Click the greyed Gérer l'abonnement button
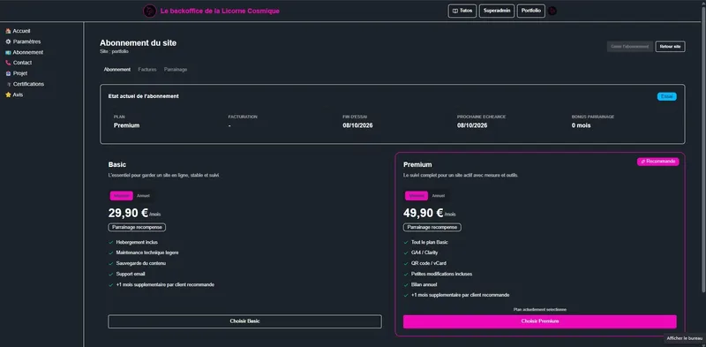The image size is (706, 347). click(x=630, y=47)
